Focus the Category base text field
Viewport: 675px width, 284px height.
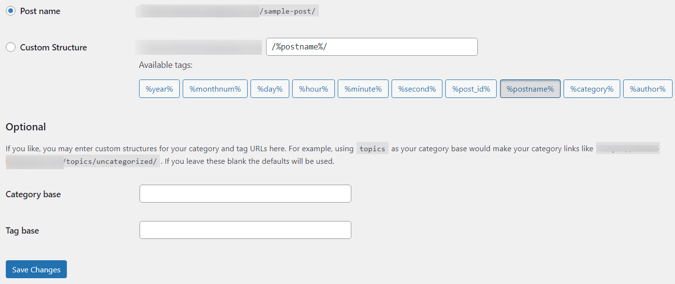(245, 193)
